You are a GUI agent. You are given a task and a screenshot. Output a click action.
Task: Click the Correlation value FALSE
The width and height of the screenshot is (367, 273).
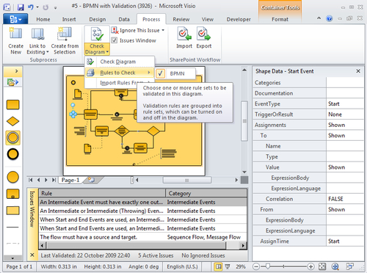(345, 199)
